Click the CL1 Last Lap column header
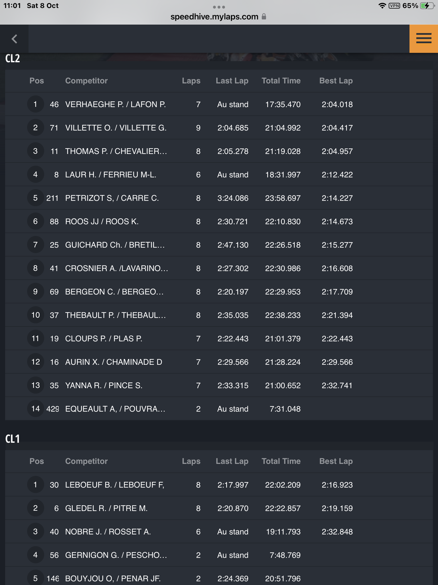438x585 pixels. tap(232, 461)
